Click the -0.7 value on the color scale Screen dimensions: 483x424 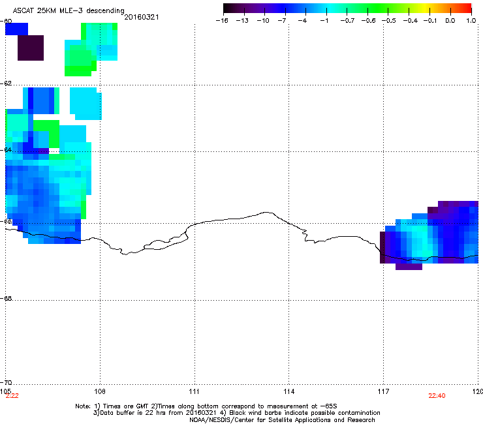347,21
